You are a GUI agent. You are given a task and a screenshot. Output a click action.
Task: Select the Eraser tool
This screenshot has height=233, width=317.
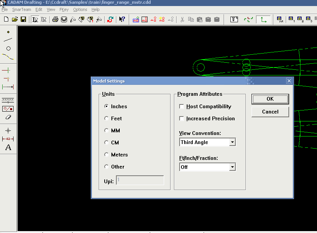click(8, 117)
